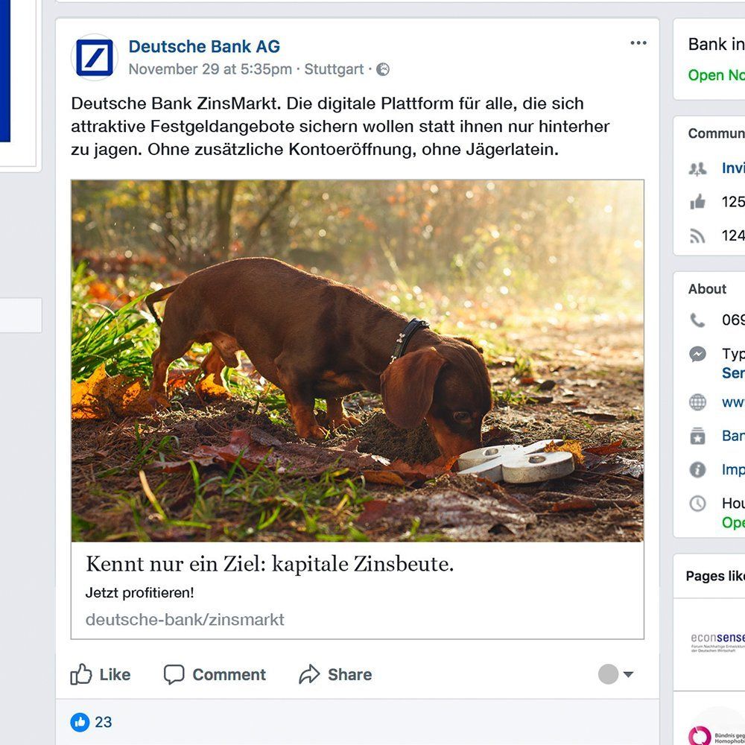Click the Comment speech bubble icon
The image size is (745, 745).
(174, 674)
